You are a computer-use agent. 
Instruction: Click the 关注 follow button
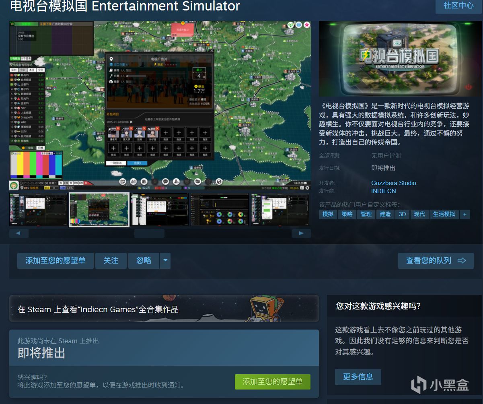[111, 261]
